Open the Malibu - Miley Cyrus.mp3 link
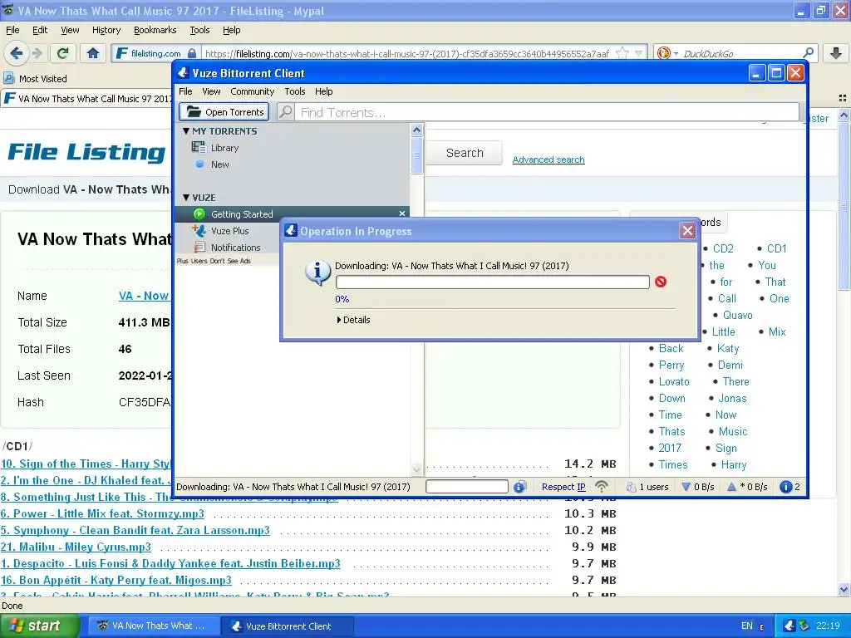 [x=76, y=547]
